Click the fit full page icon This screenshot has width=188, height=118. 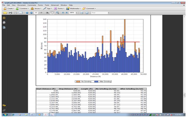point(87,13)
